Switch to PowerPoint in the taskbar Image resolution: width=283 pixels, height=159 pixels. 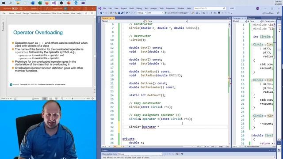click(69, 3)
